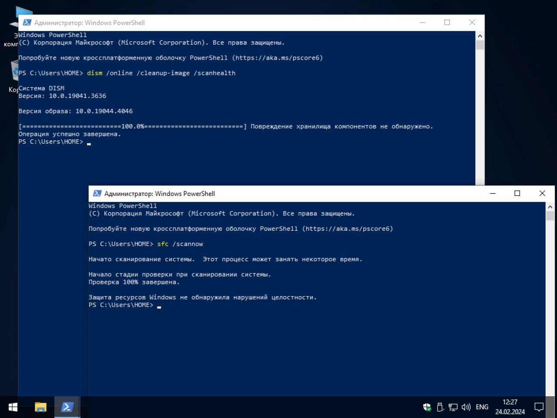
Task: Click the scrollbar thumb in back PowerShell window
Action: coord(480,45)
